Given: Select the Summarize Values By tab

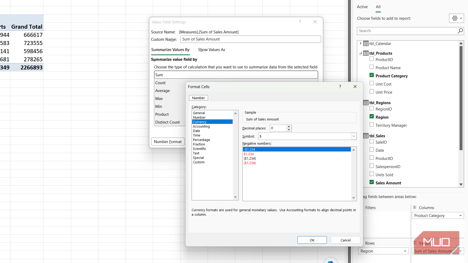Looking at the screenshot, I should click(170, 49).
